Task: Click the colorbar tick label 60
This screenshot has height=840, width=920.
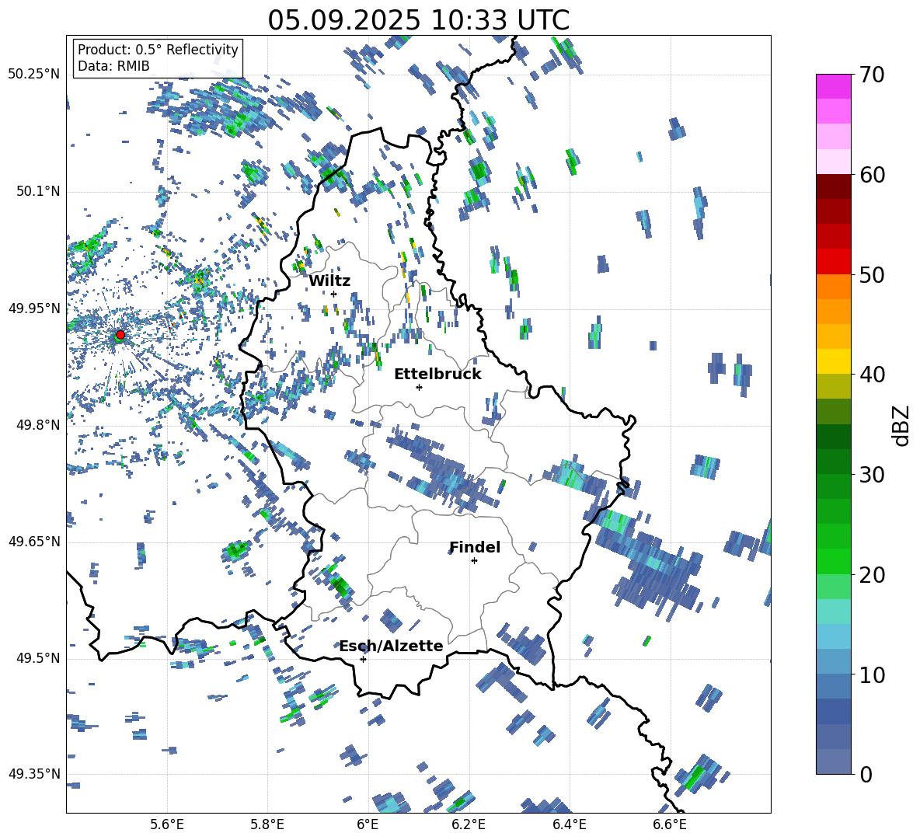Action: [872, 175]
